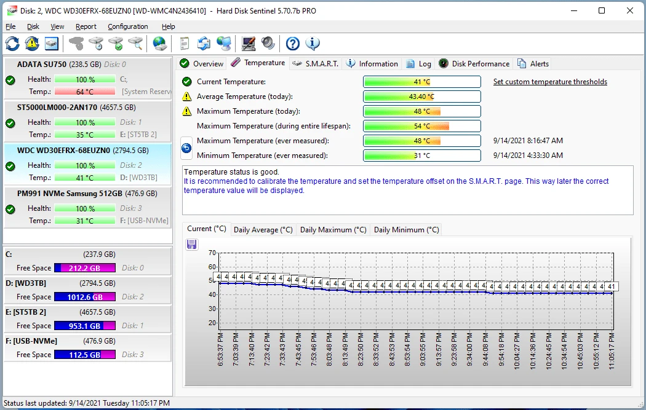The image size is (646, 410).
Task: Open the Information tab
Action: (372, 64)
